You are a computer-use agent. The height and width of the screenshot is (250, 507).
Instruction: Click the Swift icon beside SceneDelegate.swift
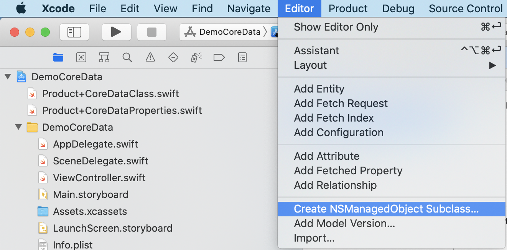(x=43, y=161)
